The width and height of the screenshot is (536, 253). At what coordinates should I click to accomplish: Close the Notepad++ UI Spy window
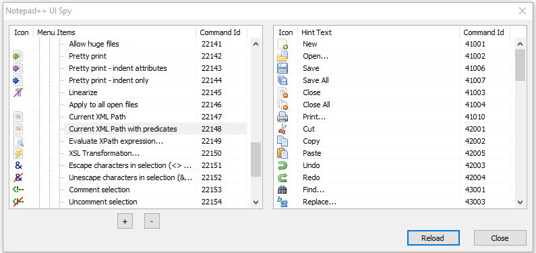click(x=523, y=11)
